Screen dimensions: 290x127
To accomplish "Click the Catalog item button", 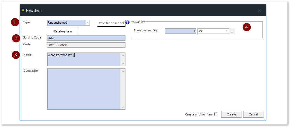I will click(63, 31).
